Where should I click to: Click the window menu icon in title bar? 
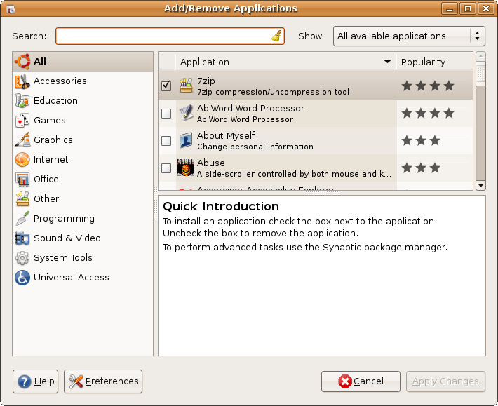click(11, 9)
